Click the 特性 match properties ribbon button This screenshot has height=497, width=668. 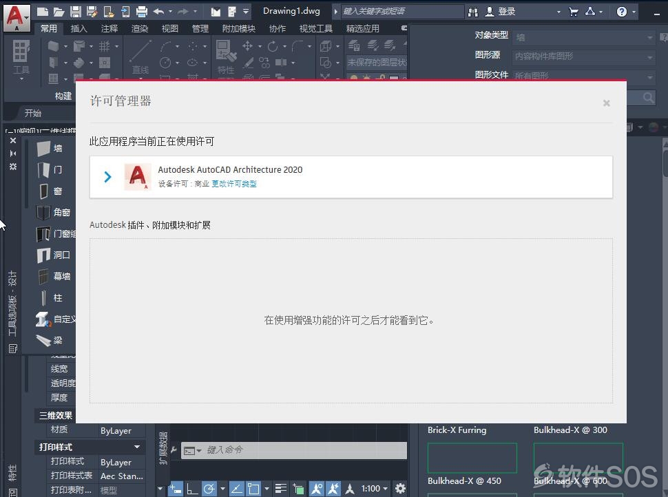[226, 58]
